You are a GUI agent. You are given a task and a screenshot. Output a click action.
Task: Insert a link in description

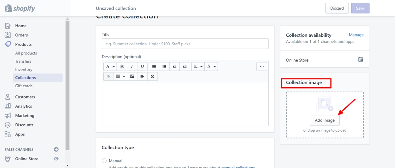click(108, 76)
